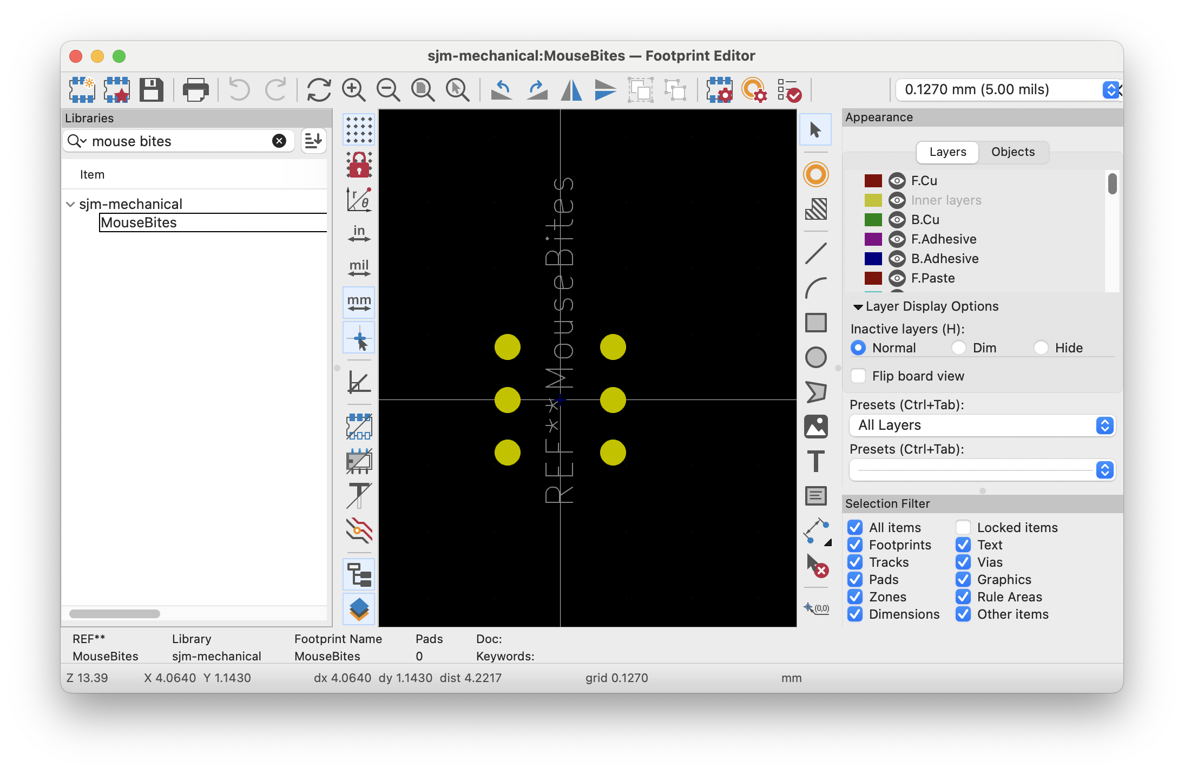Screen dimensions: 1184x773
Task: Hide the F.Cu layer with its eye icon
Action: click(897, 181)
